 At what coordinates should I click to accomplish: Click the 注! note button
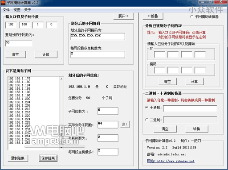click(125, 124)
